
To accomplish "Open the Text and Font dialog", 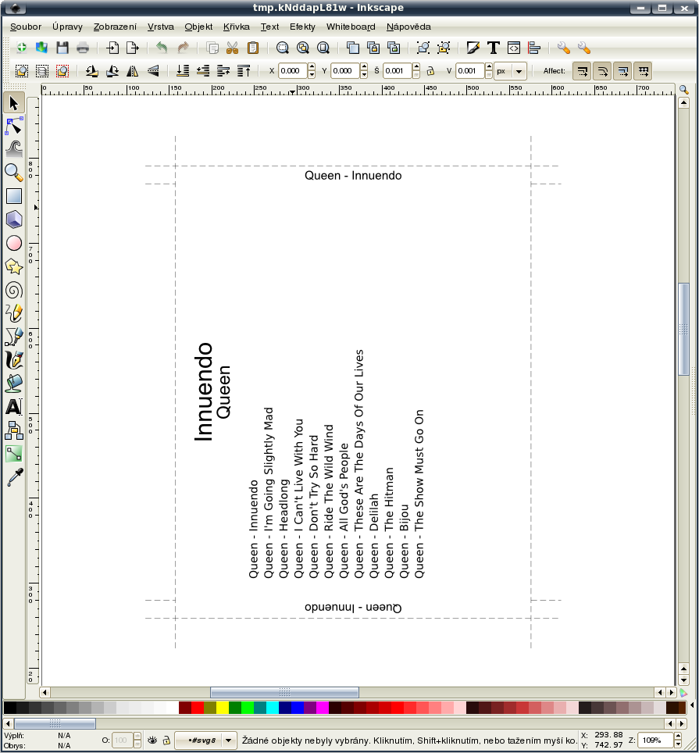I will pyautogui.click(x=493, y=48).
